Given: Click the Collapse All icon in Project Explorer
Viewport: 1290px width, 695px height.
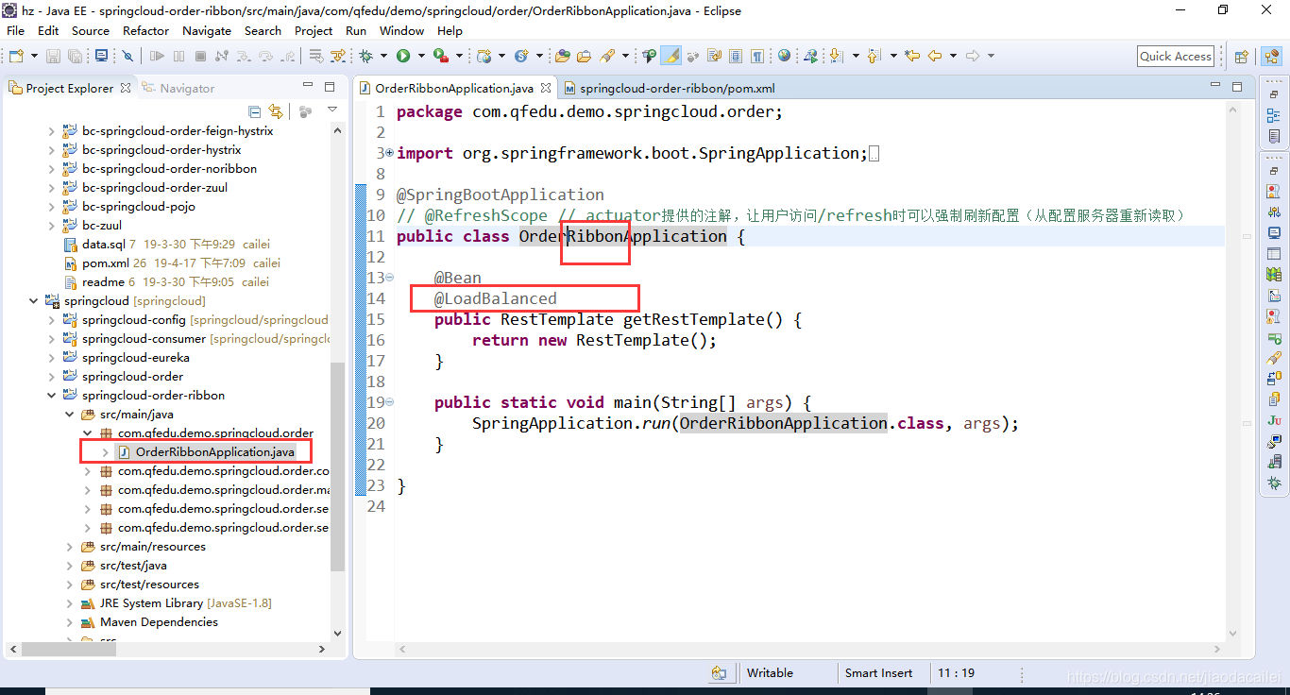Looking at the screenshot, I should 255,111.
